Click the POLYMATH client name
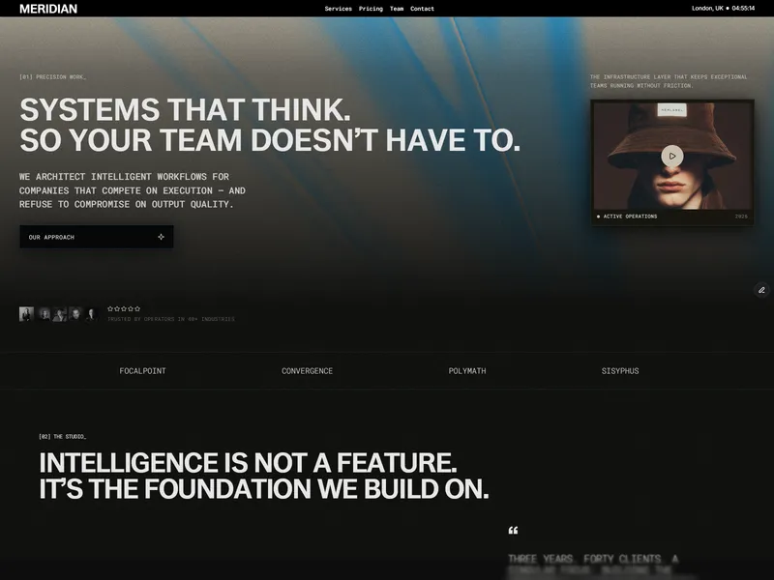Screen dimensions: 774x580 pyautogui.click(x=467, y=371)
